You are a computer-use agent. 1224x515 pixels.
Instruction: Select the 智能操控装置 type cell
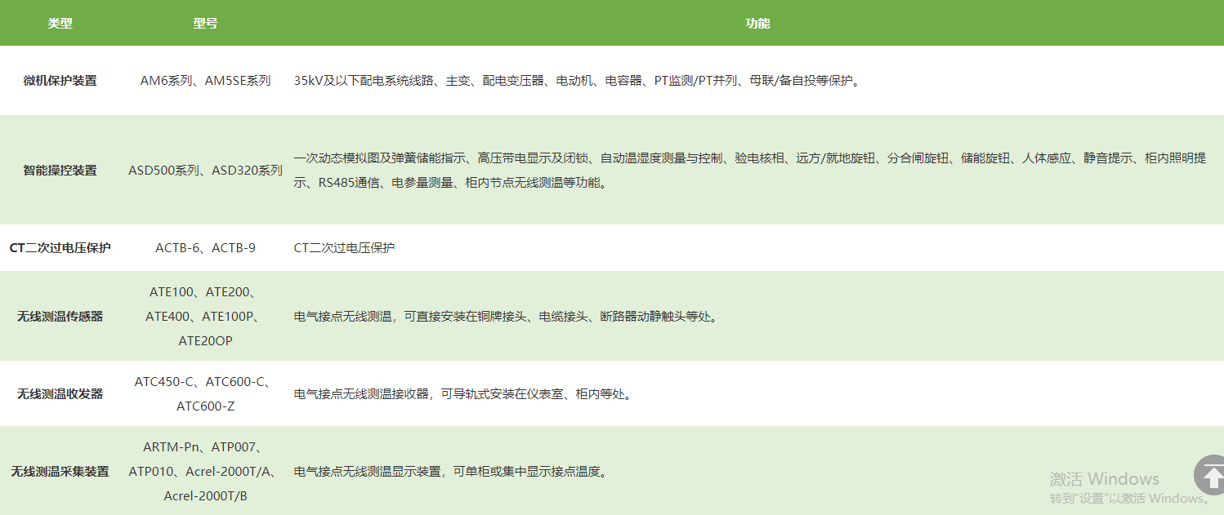(x=60, y=171)
